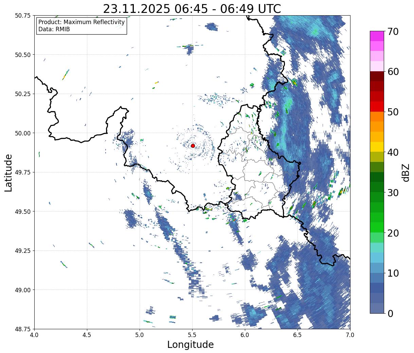Image resolution: width=414 pixels, height=353 pixels.
Task: Click the latitude tick label 48.75
Action: point(22,329)
